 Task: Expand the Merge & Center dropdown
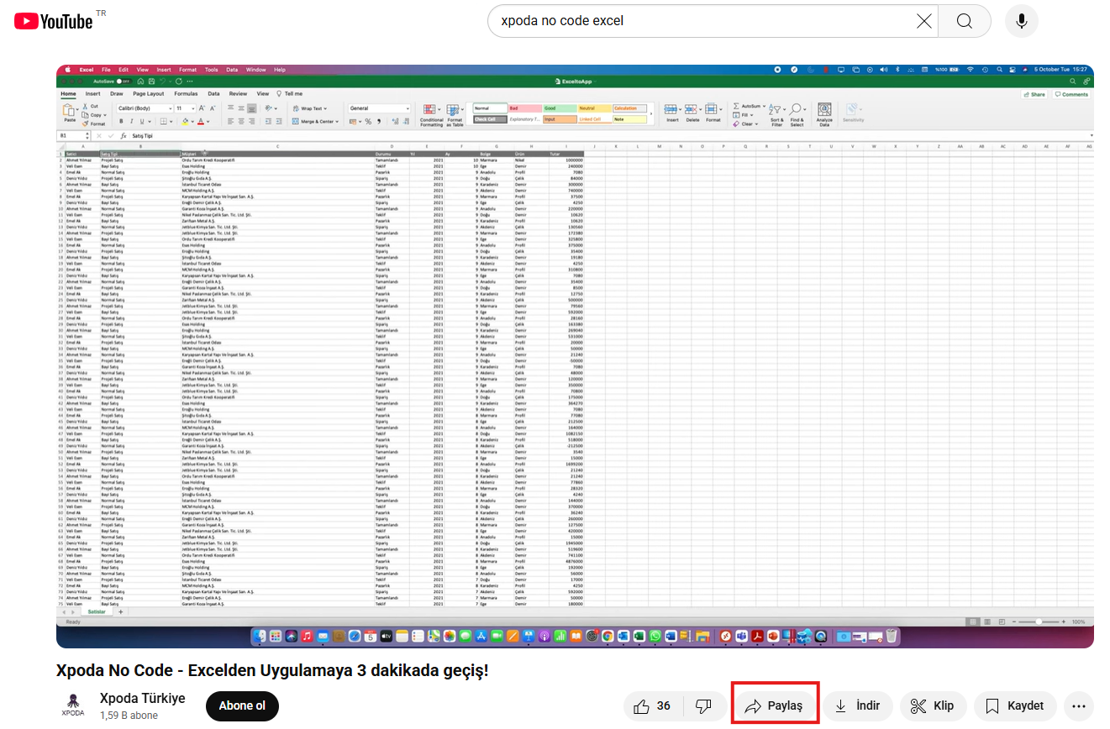tap(337, 122)
